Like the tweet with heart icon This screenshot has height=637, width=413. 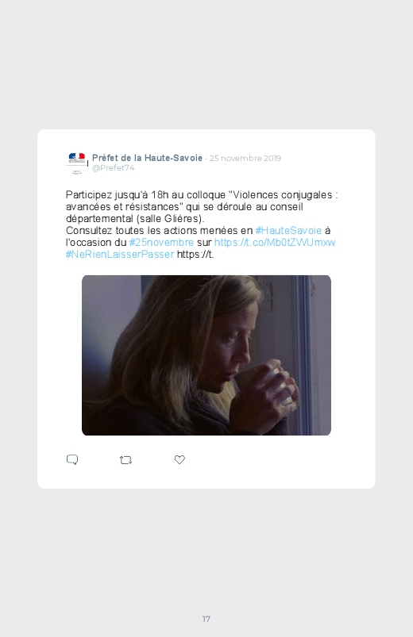pos(179,459)
